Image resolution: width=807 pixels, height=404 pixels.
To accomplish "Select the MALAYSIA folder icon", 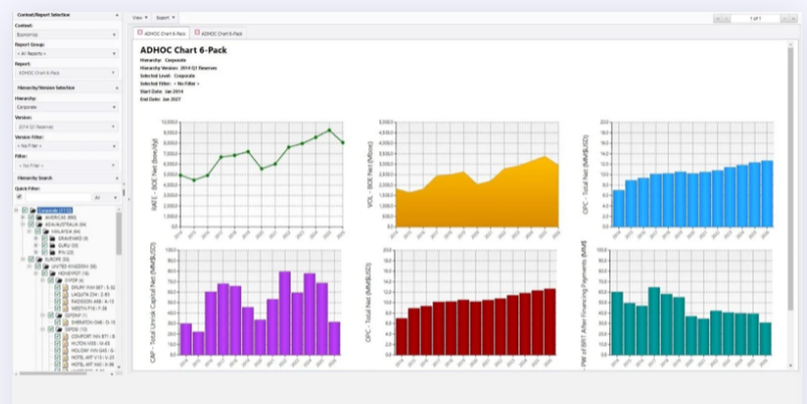I will click(x=46, y=231).
